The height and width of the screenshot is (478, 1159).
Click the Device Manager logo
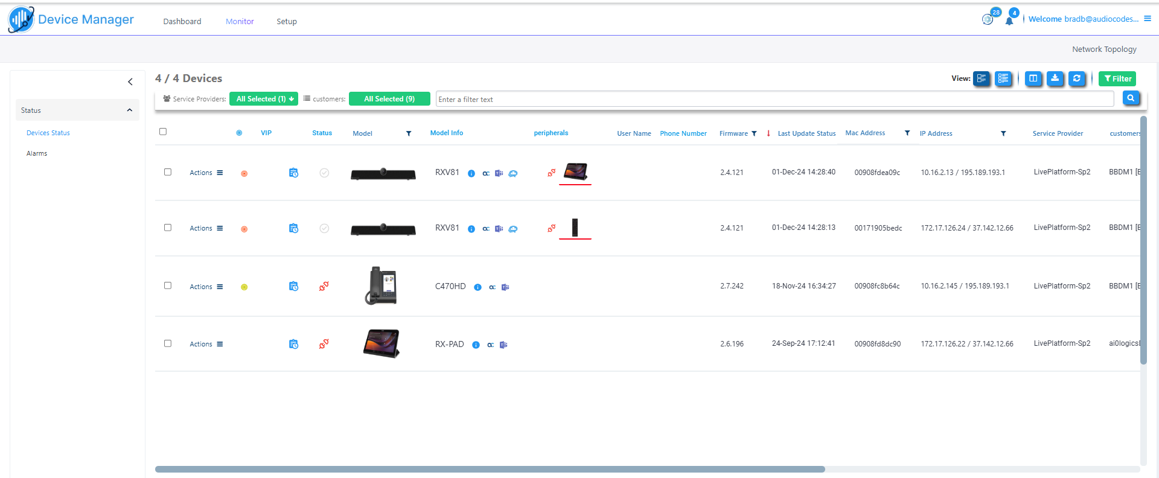(71, 19)
